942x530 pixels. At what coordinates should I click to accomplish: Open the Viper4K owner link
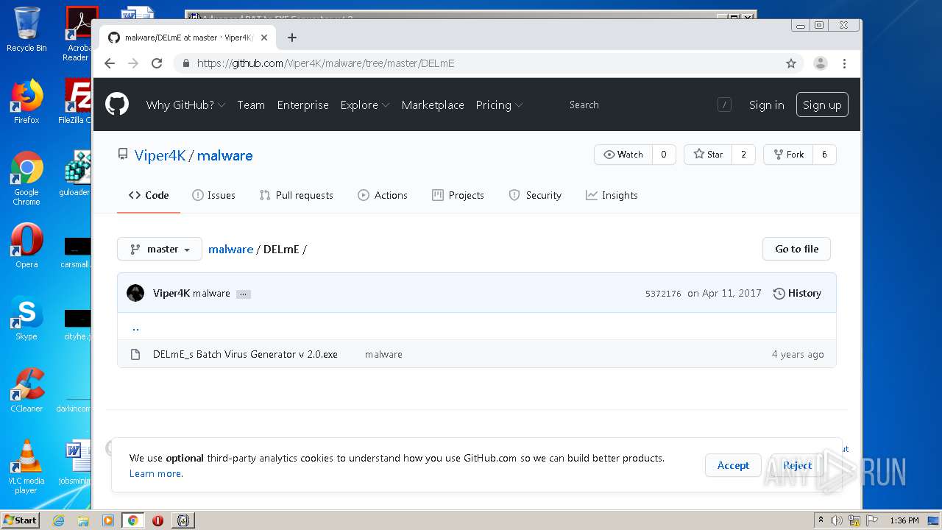pos(160,155)
